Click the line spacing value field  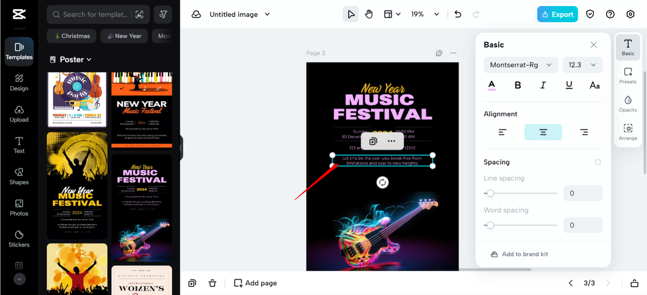pyautogui.click(x=583, y=193)
